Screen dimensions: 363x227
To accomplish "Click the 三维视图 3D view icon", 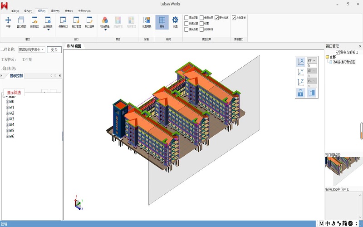I will (x=48, y=20).
